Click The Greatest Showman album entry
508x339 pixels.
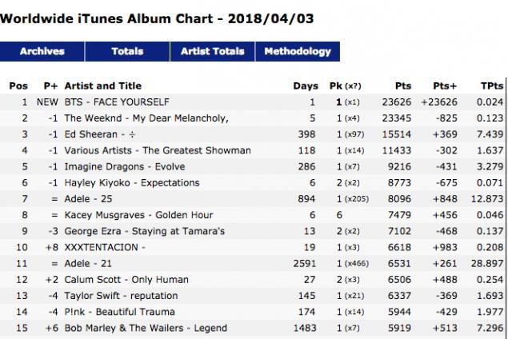pyautogui.click(x=157, y=150)
